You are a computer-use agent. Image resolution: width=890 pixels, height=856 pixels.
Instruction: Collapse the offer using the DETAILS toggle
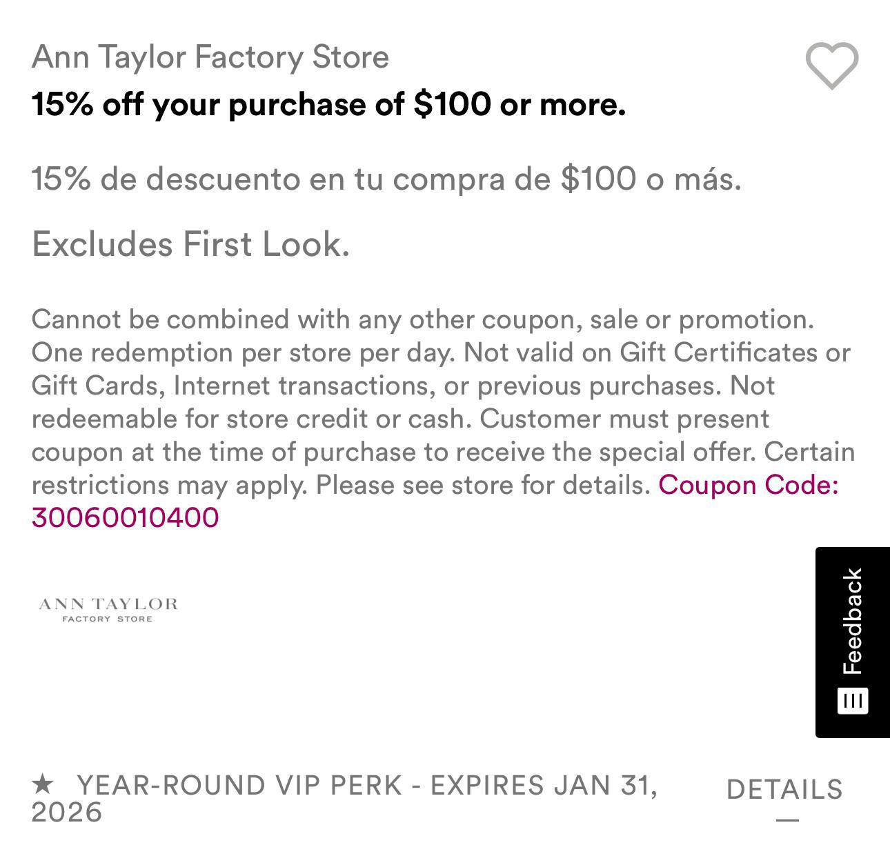coord(784,790)
